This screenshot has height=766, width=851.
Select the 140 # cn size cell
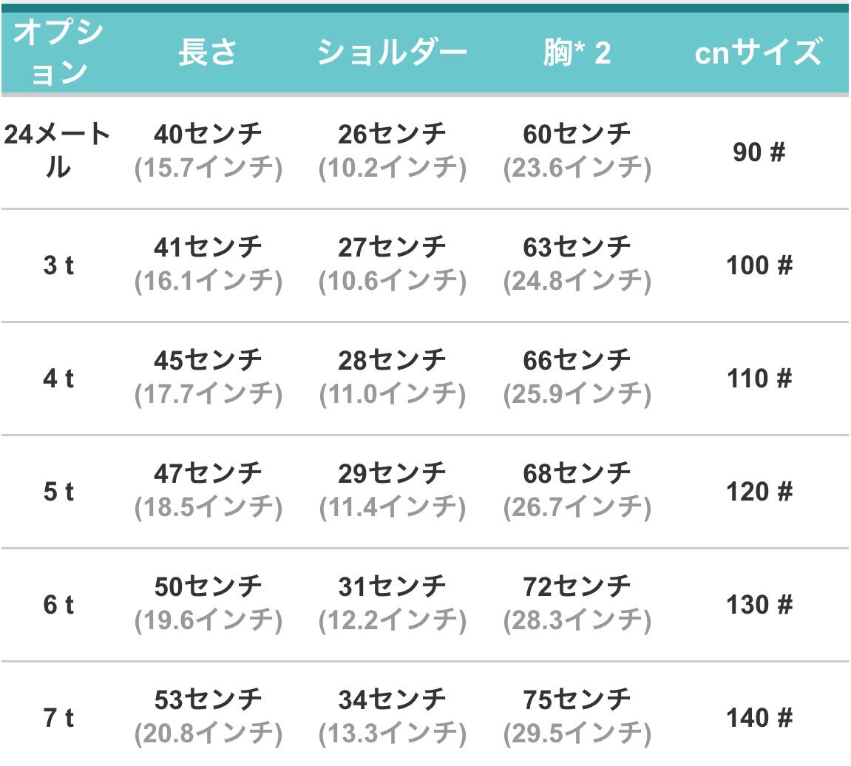pos(759,718)
